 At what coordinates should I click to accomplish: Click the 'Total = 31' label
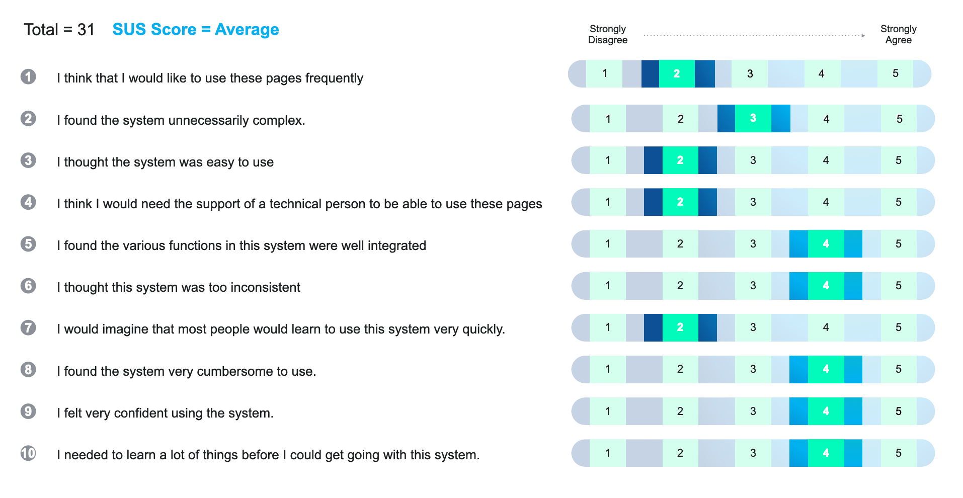pos(59,30)
